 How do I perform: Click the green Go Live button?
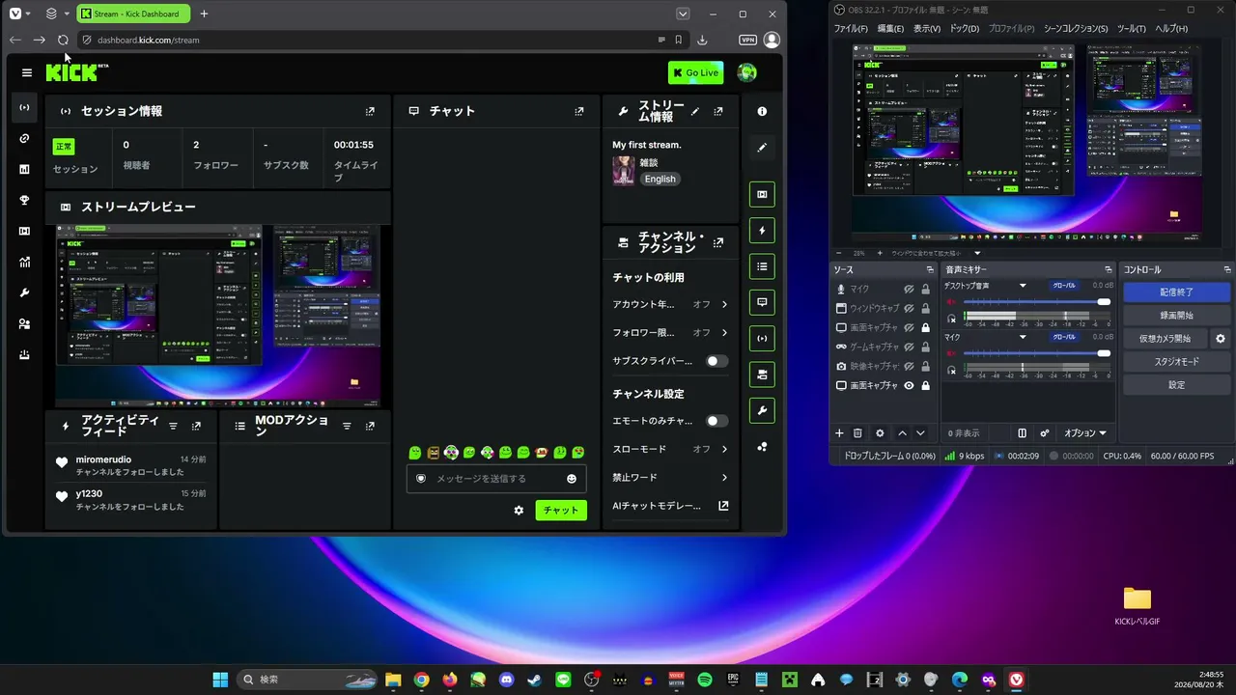coord(695,72)
